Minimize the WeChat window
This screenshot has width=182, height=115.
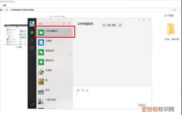(x=139, y=20)
